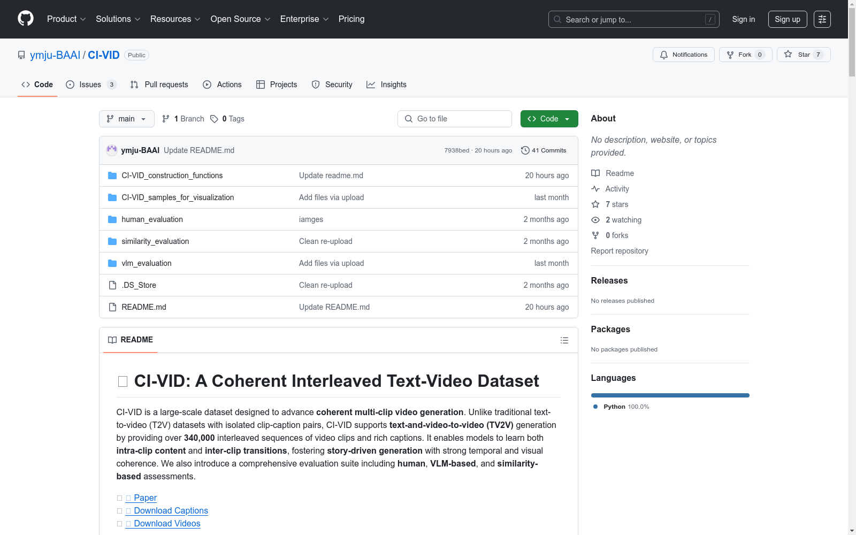Open the 'Update README.md' latest commit message
This screenshot has width=856, height=535.
click(x=199, y=150)
